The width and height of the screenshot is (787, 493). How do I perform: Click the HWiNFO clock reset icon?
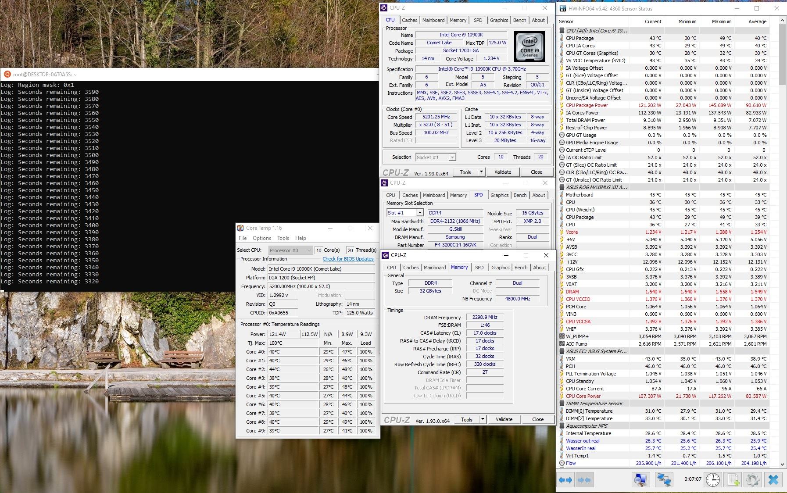click(713, 480)
